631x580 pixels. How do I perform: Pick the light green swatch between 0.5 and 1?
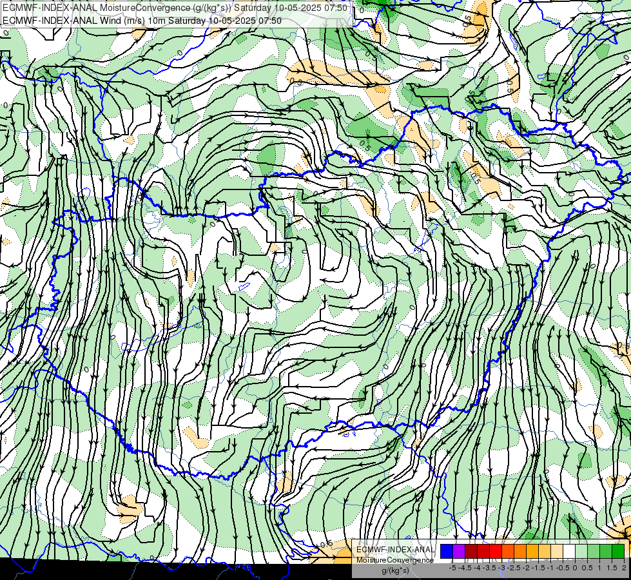pos(594,551)
